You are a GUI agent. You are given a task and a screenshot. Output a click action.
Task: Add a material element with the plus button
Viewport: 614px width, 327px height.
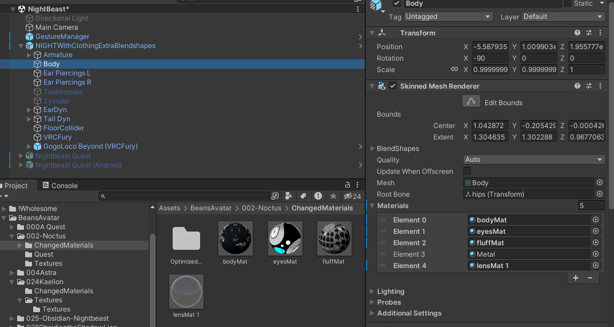(x=576, y=278)
